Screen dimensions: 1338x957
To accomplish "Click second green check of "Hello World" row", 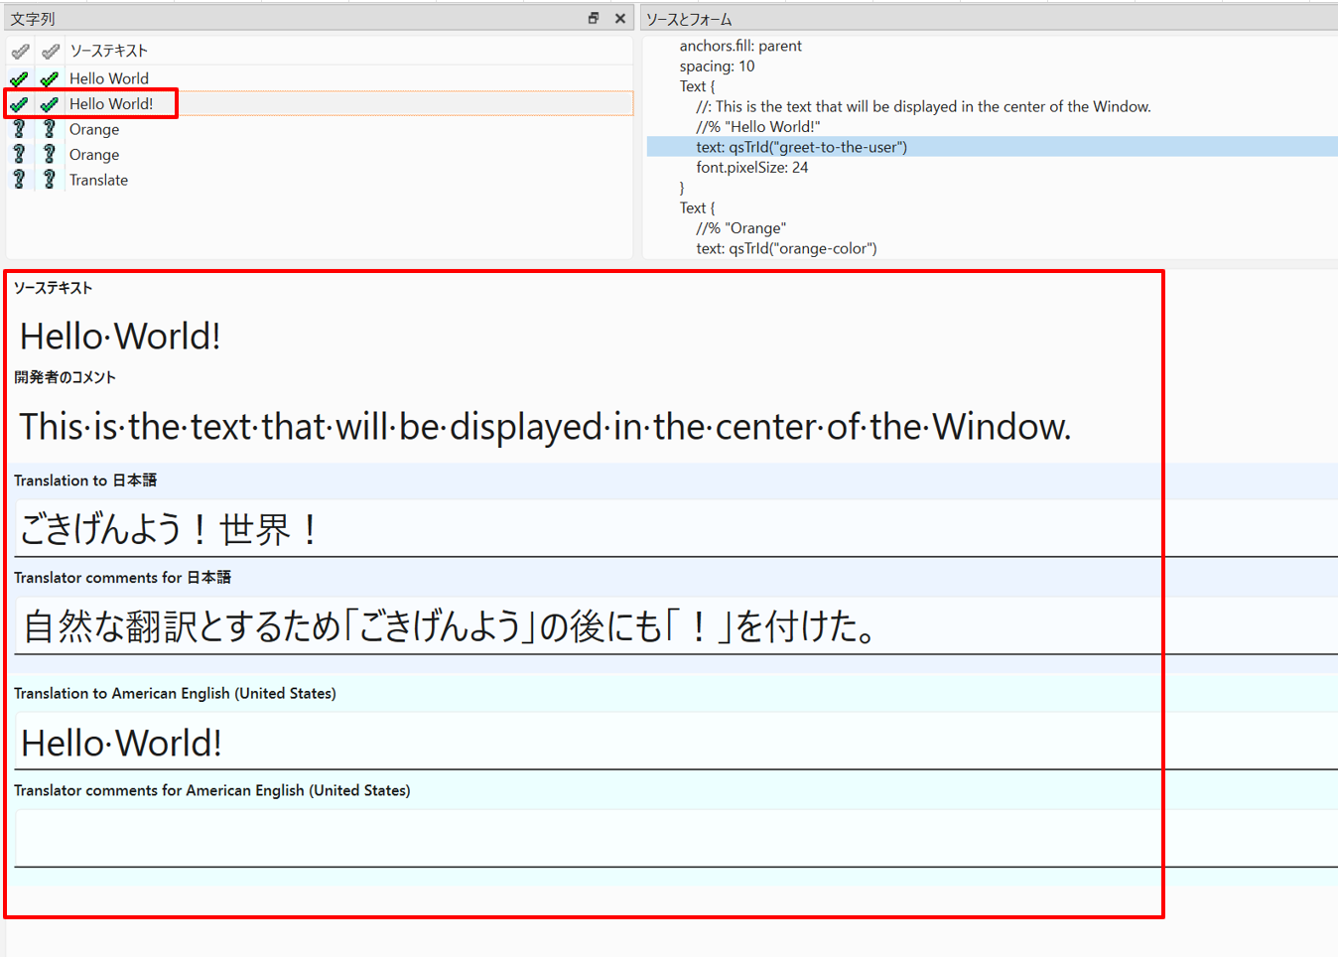I will [x=50, y=78].
